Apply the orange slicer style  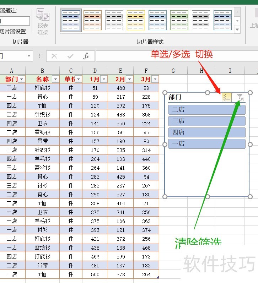click(92, 20)
